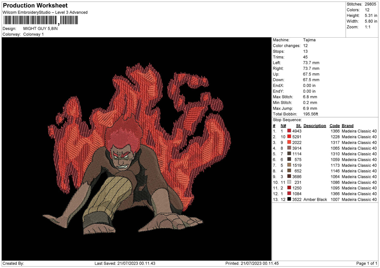Select the color swatch for stop 2
Viewport: 380px width, 268px height.
pos(289,137)
